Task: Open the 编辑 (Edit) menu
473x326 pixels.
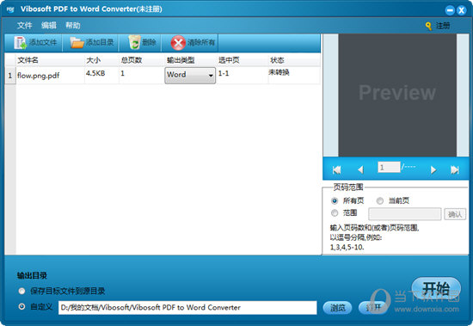Action: [49, 25]
